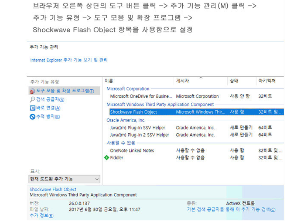The height and width of the screenshot is (221, 308).
Task: Click 64비트 architecture of Java Plug-In SSV Helper
Action: (x=265, y=128)
